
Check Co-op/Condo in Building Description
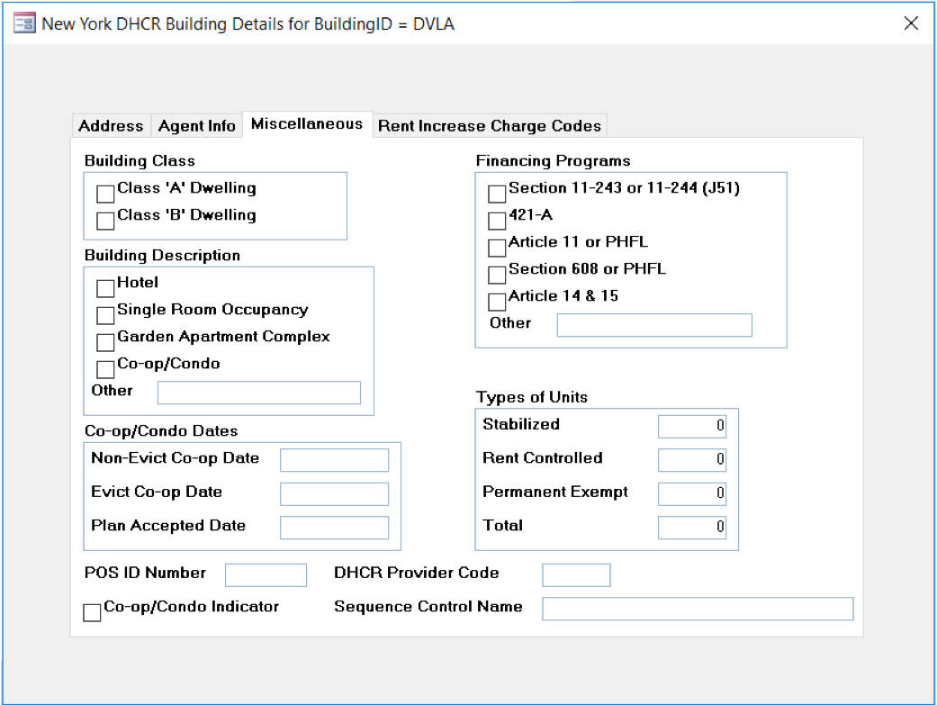105,369
